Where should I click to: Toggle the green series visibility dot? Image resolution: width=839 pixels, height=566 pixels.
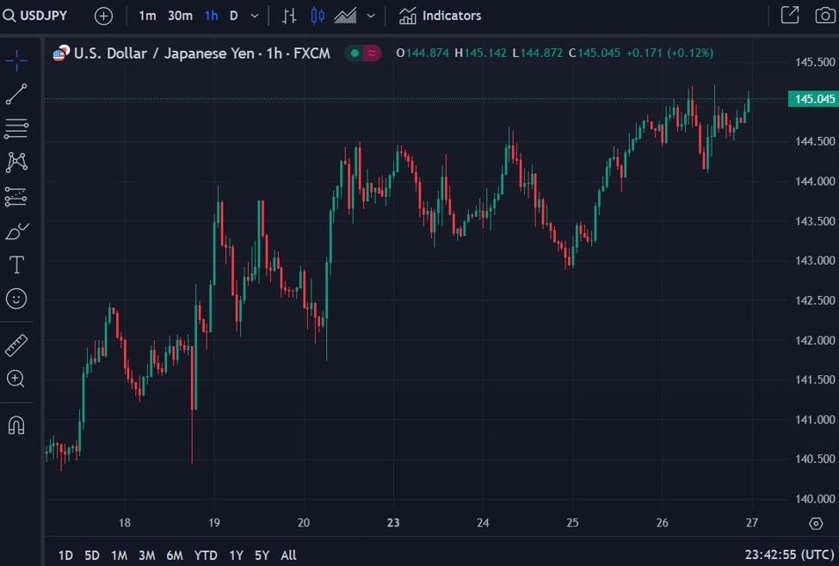coord(353,52)
